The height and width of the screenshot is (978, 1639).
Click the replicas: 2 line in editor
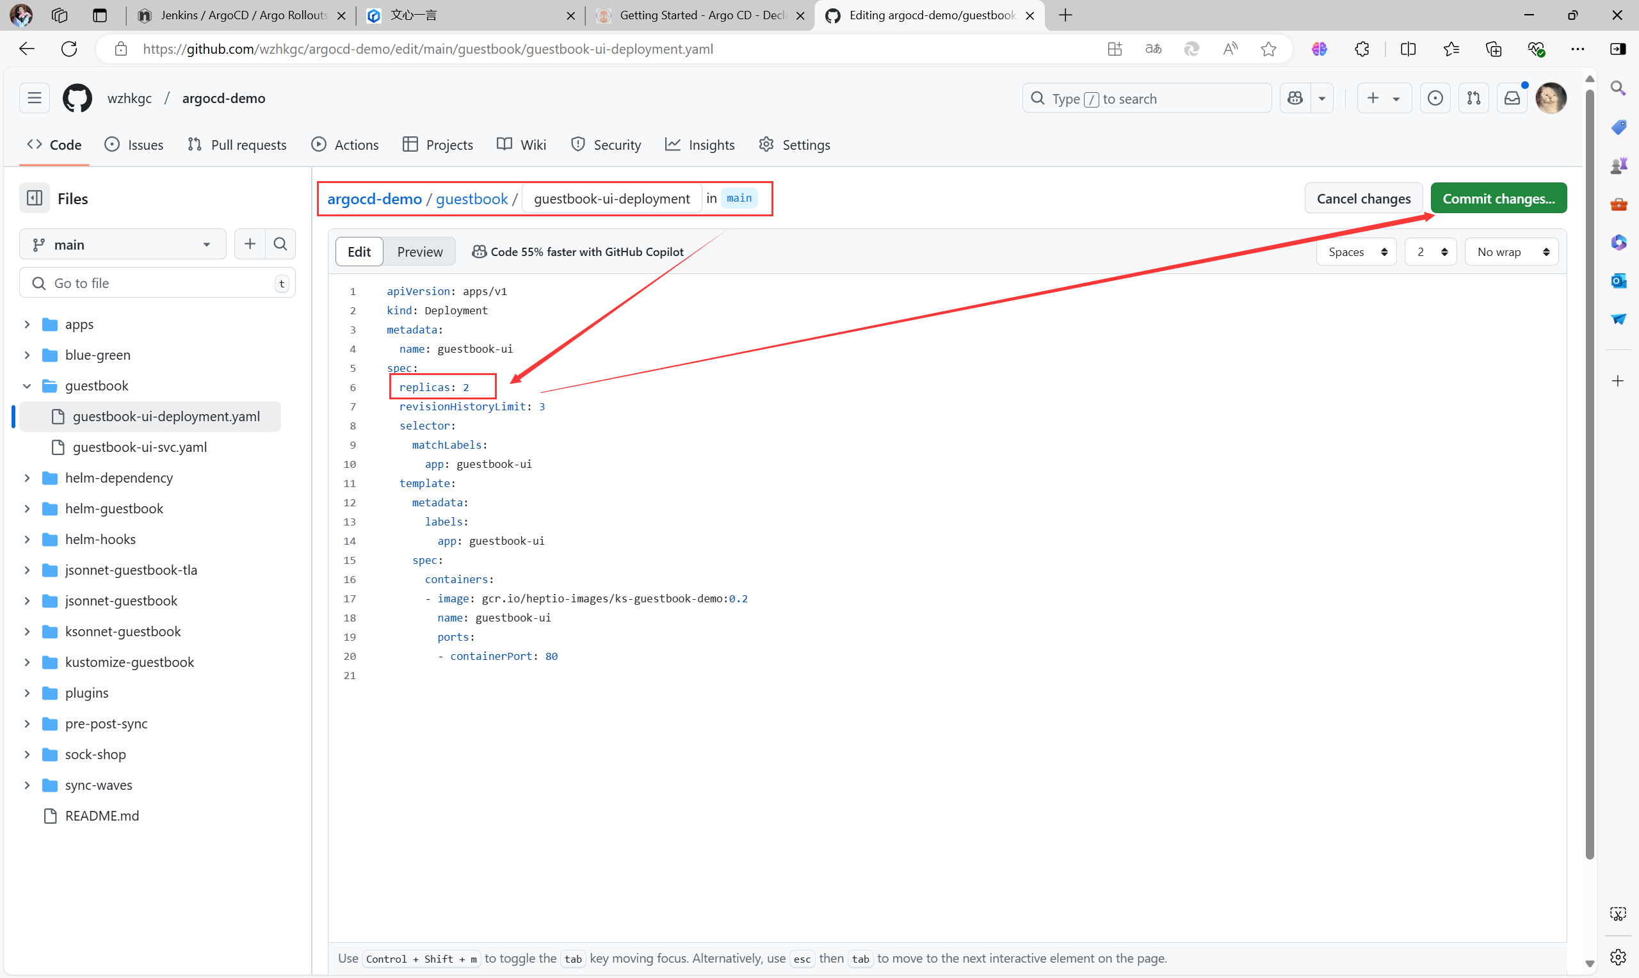(x=434, y=387)
